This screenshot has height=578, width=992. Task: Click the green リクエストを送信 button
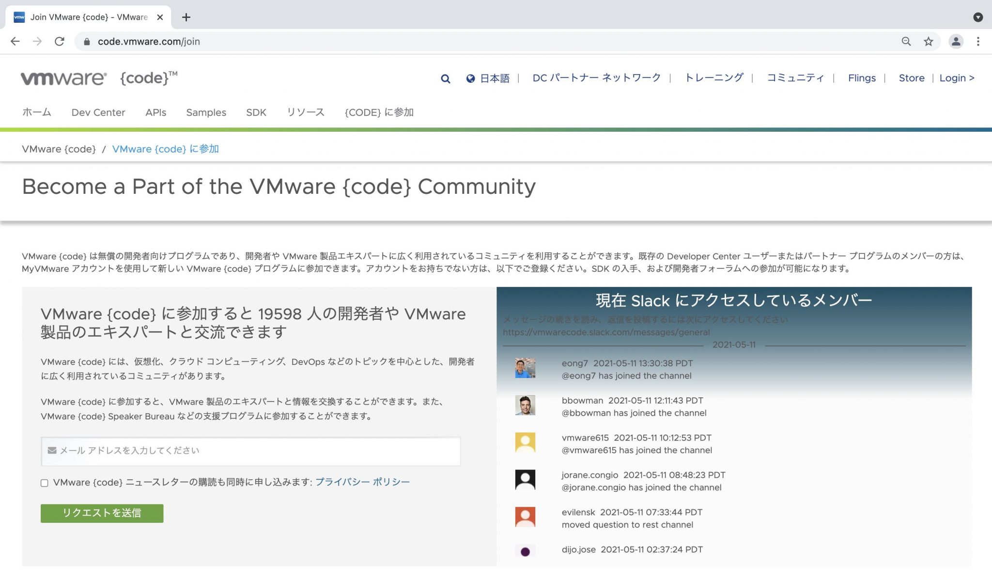tap(102, 513)
